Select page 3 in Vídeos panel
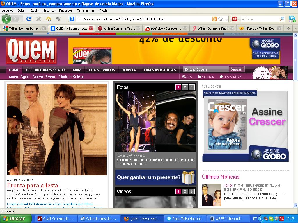 [192, 191]
